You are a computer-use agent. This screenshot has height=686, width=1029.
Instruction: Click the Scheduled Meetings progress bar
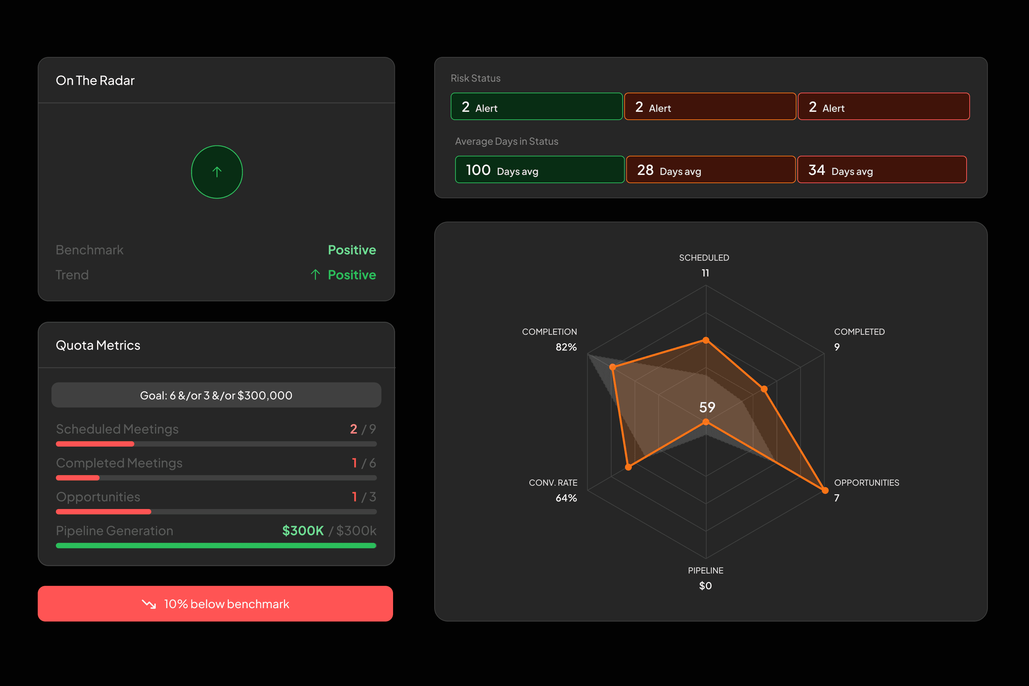pos(216,443)
